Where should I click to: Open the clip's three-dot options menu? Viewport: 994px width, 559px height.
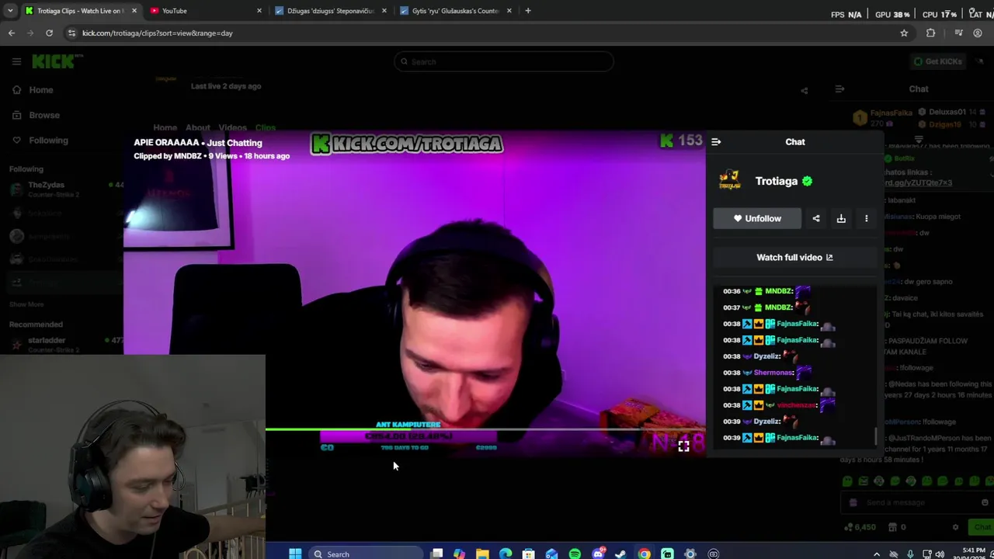[x=867, y=219]
